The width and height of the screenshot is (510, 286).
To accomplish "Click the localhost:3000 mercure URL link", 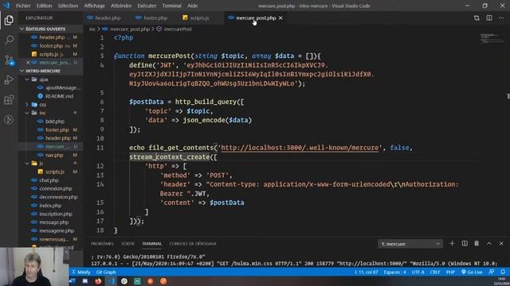I will tap(300, 148).
